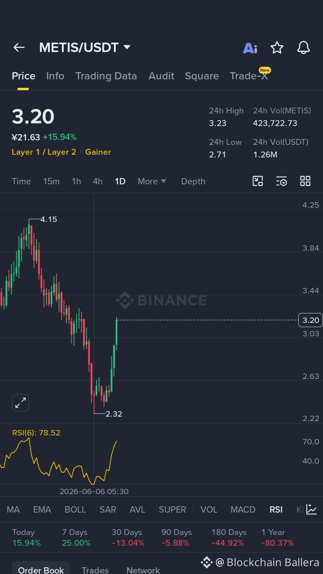Show the VOL sub-indicator
Screen dimensions: 323x574
pos(209,509)
